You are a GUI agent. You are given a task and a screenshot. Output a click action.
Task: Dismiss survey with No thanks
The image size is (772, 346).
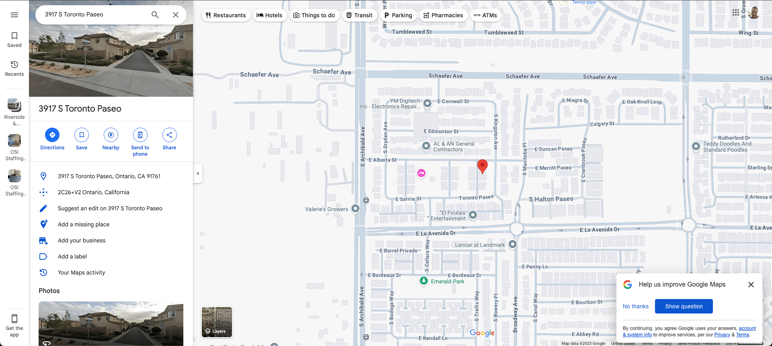coord(635,306)
